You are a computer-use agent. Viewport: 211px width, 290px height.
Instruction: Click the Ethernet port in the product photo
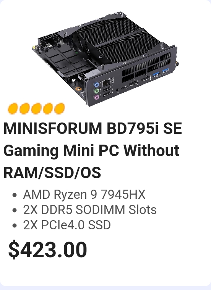(x=107, y=82)
